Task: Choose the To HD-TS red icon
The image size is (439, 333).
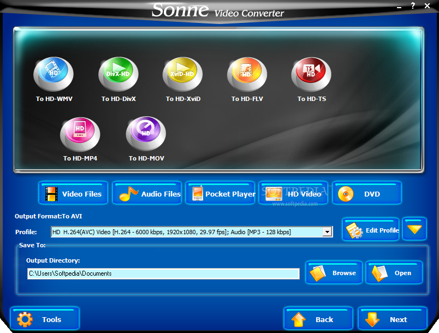Action: [311, 74]
